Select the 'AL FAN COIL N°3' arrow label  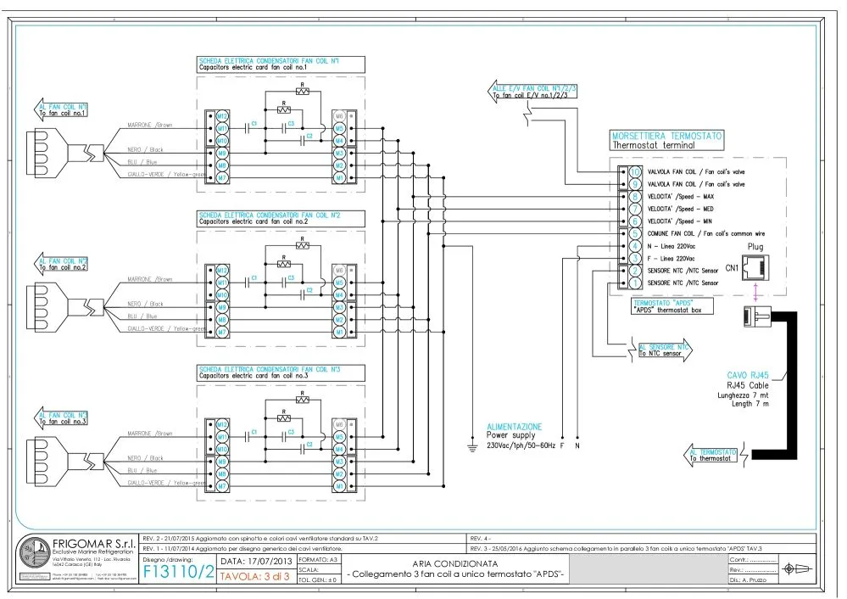coord(61,417)
